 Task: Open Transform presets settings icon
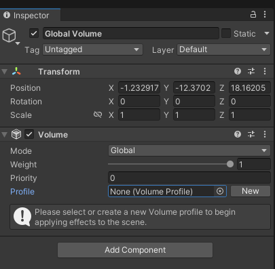[251, 71]
